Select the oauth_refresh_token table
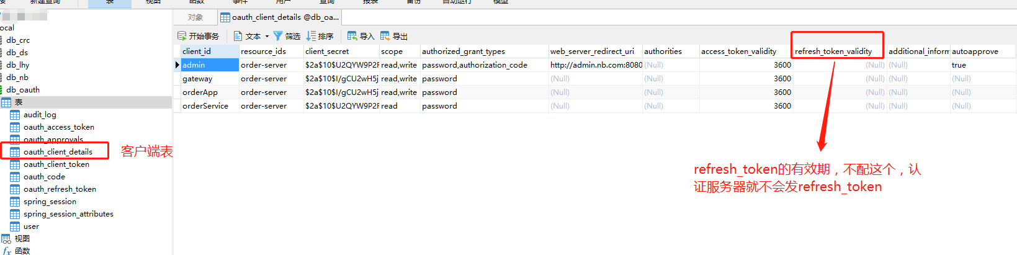Image resolution: width=1017 pixels, height=255 pixels. click(x=60, y=189)
